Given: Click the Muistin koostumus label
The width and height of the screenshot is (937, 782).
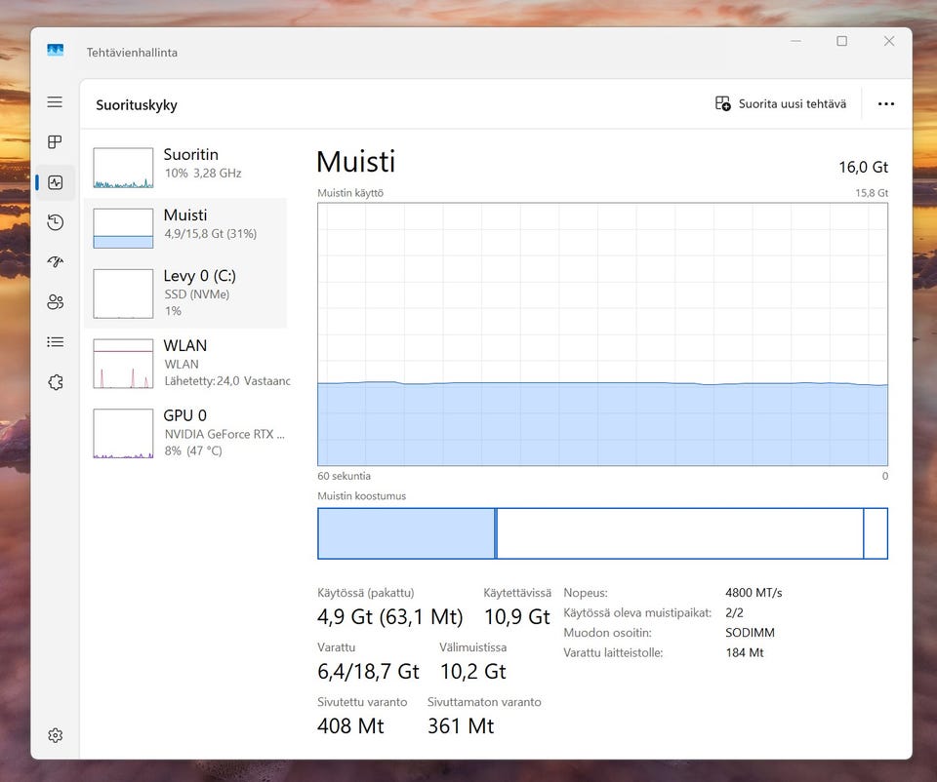Looking at the screenshot, I should [x=361, y=496].
